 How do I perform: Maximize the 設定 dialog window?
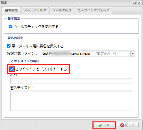134,3
